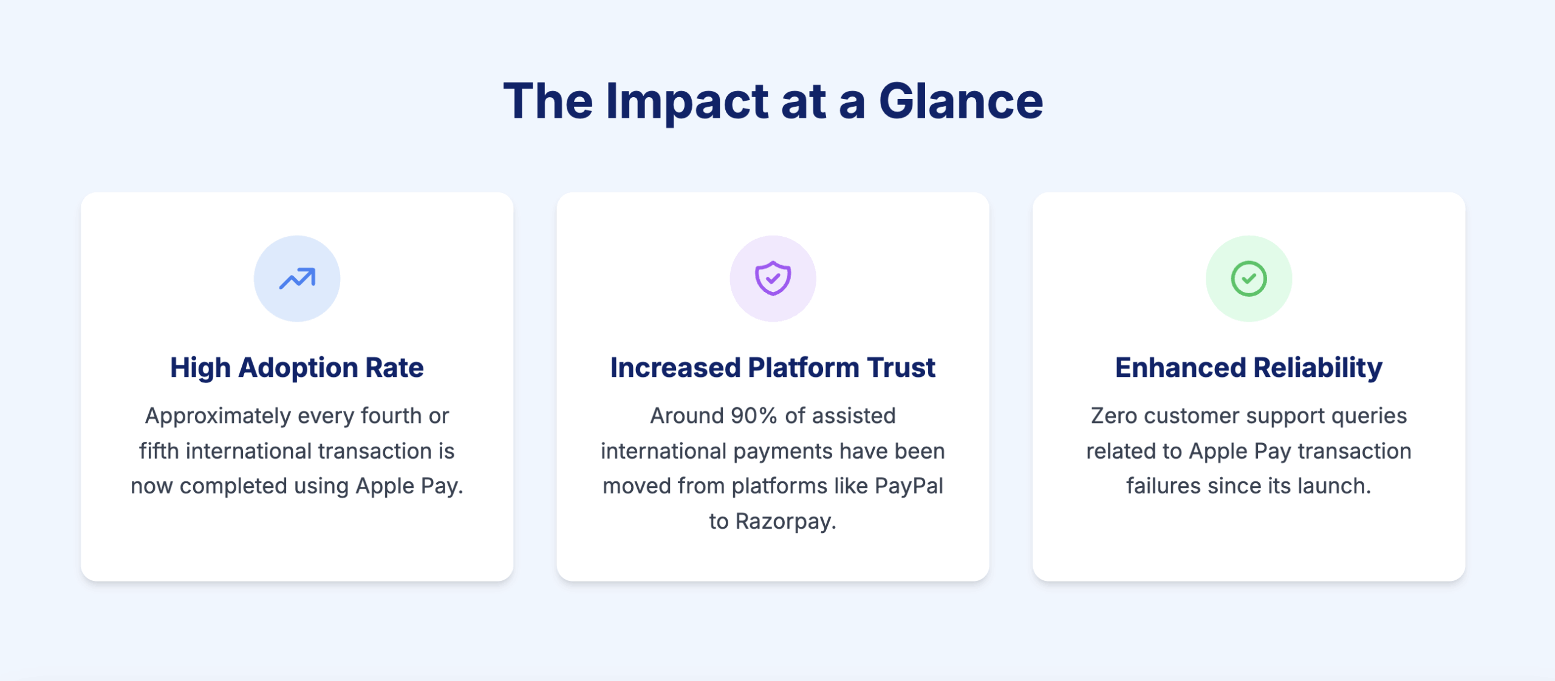Select the High Adoption Rate title
The height and width of the screenshot is (681, 1555).
click(x=297, y=368)
